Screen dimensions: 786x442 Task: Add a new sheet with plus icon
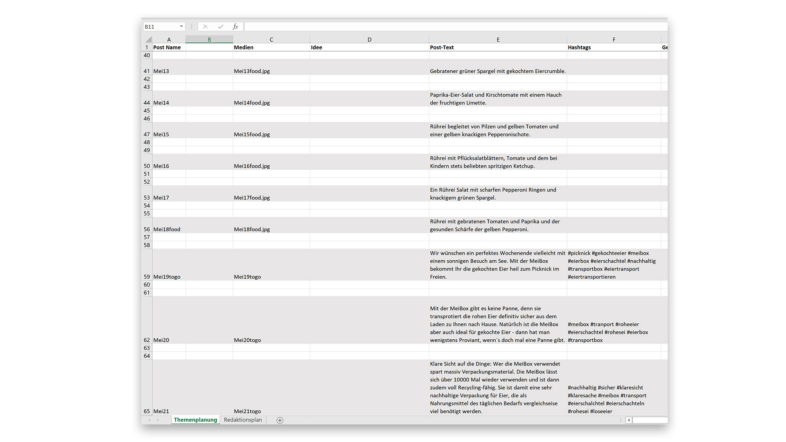[x=280, y=420]
